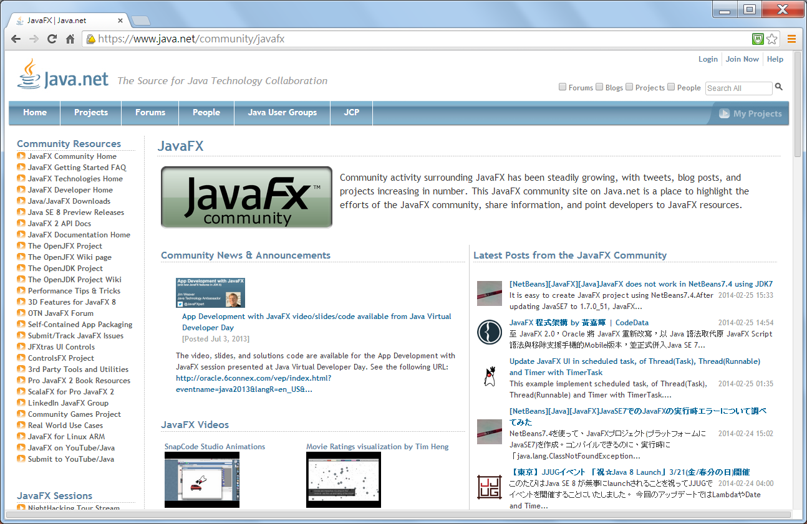
Task: Click the Movie Ratings video thumbnail
Action: (344, 480)
